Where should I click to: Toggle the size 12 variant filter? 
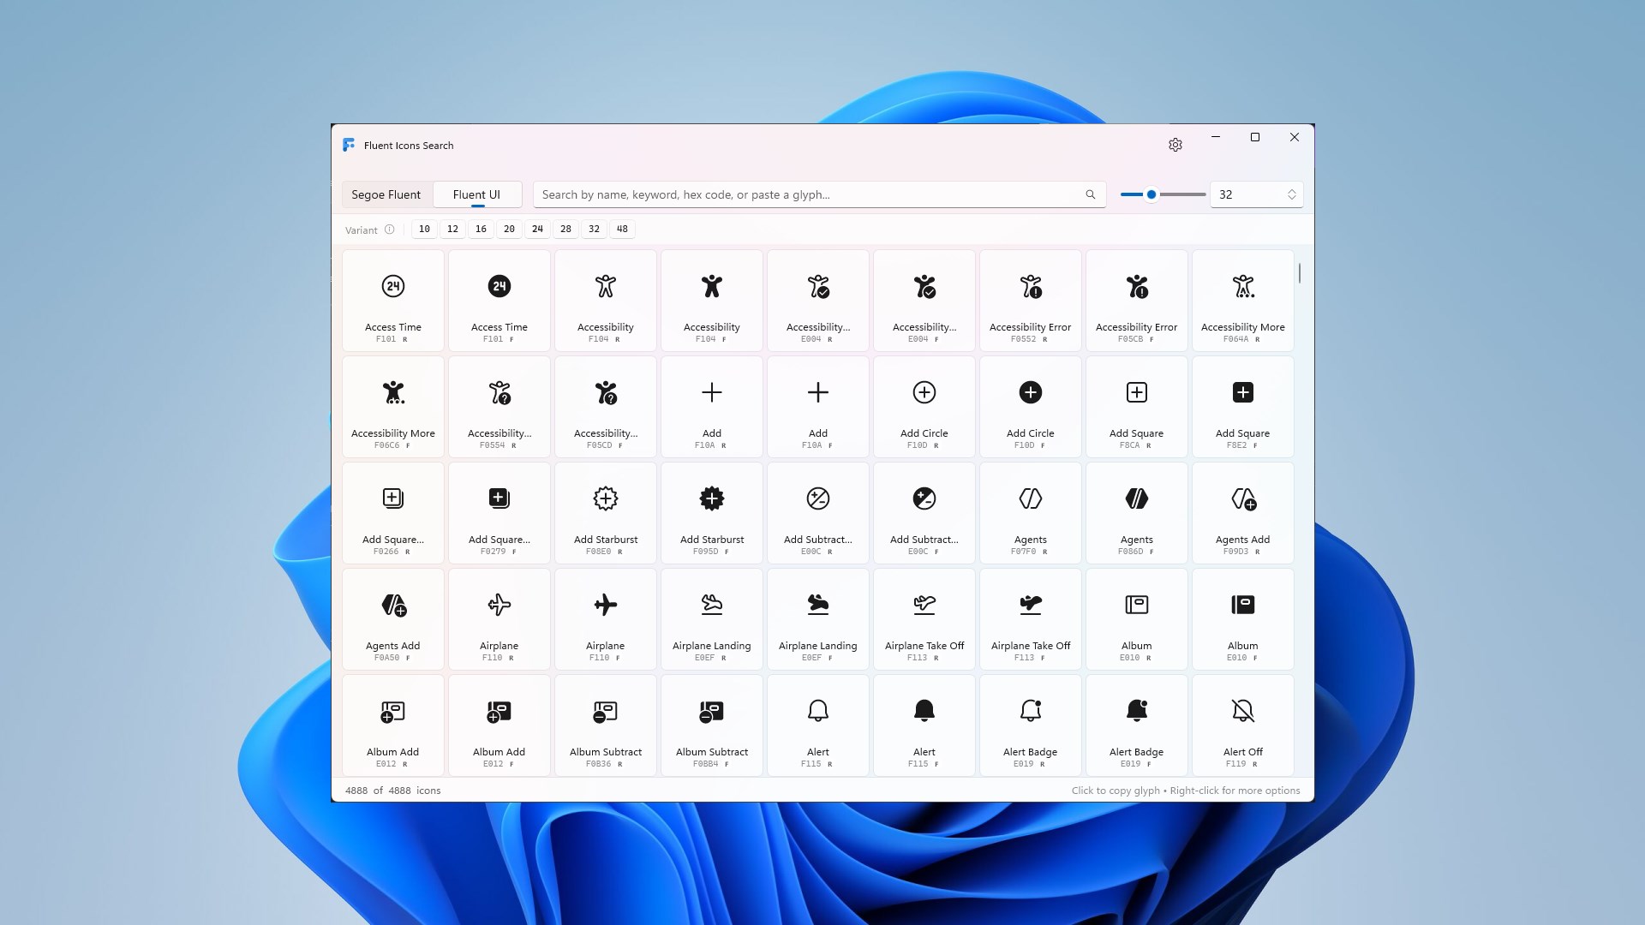[452, 229]
